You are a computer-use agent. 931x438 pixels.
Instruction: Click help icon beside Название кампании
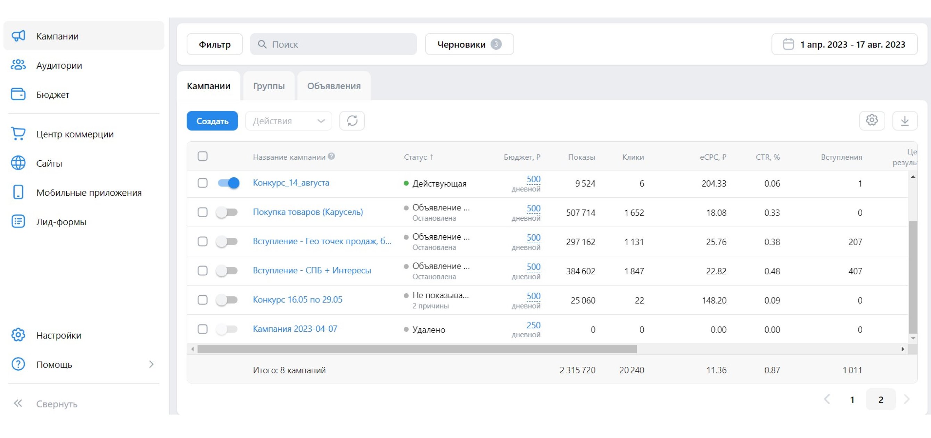pos(331,156)
